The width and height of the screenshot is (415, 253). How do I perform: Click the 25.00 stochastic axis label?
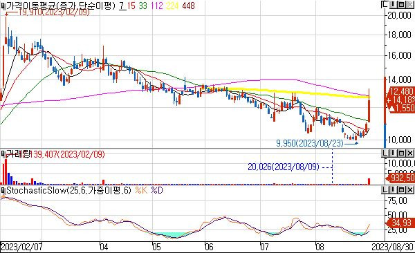click(397, 230)
